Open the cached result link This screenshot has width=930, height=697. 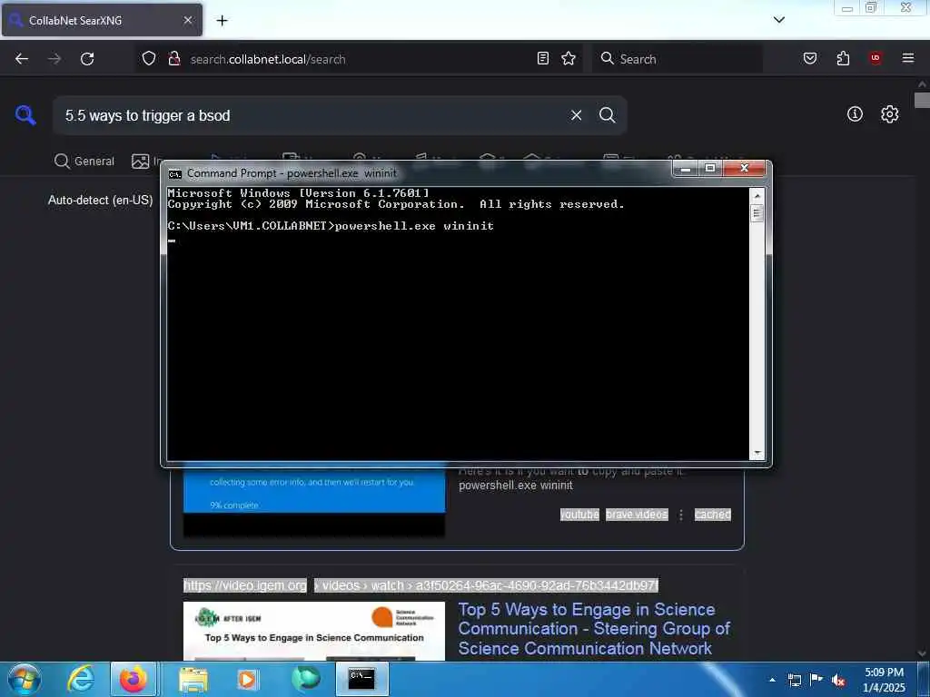coord(713,515)
